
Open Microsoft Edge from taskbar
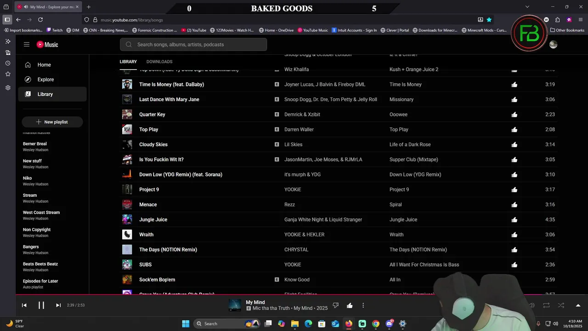click(x=308, y=324)
